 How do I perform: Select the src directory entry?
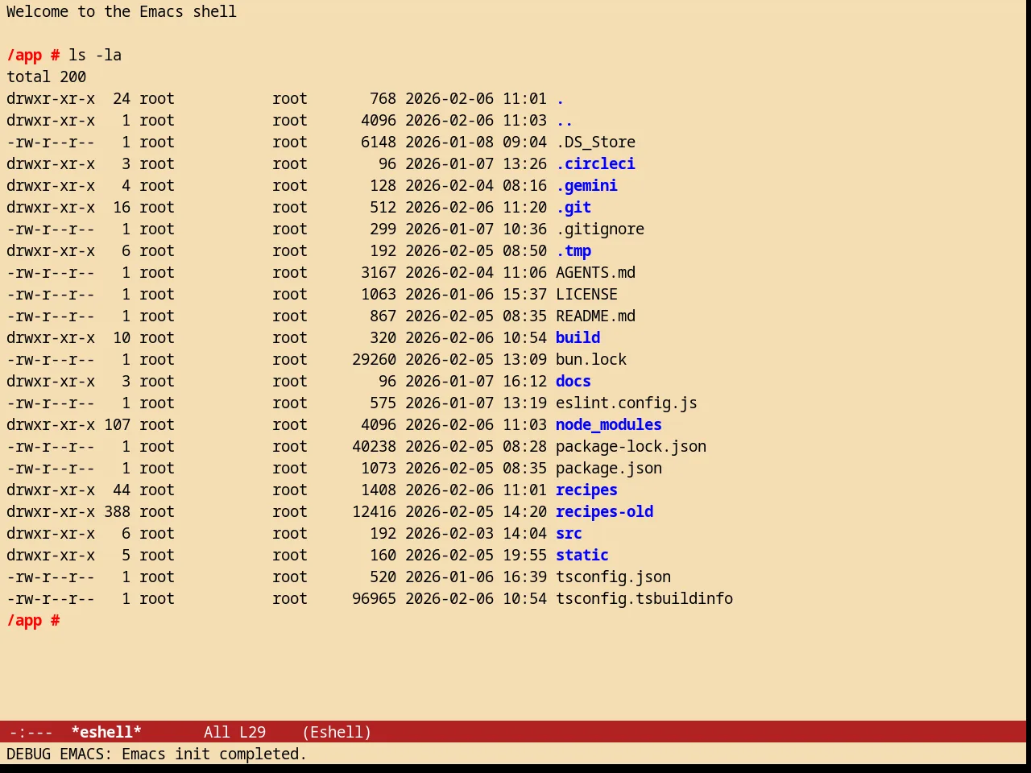pyautogui.click(x=569, y=534)
